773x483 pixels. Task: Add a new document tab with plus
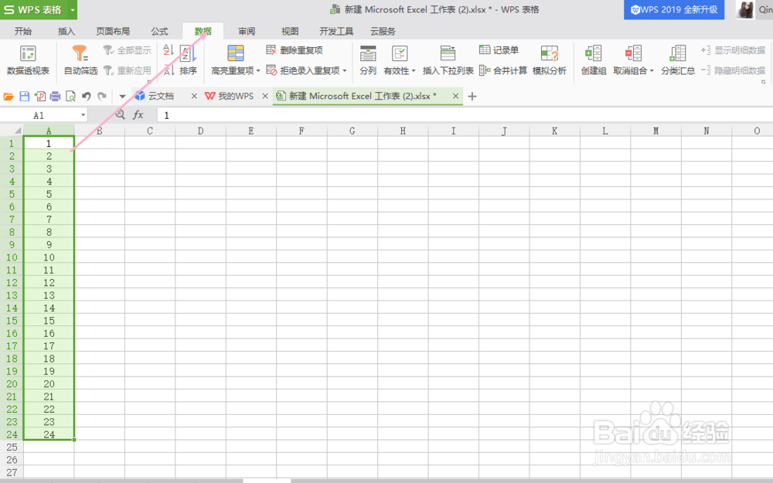tap(472, 96)
